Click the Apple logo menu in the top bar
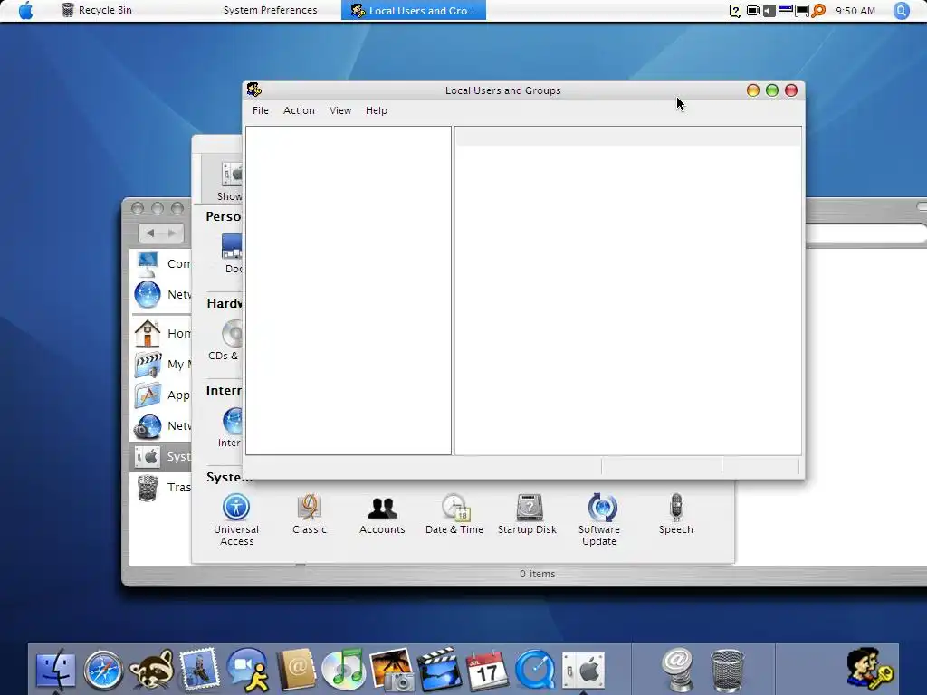 point(25,10)
